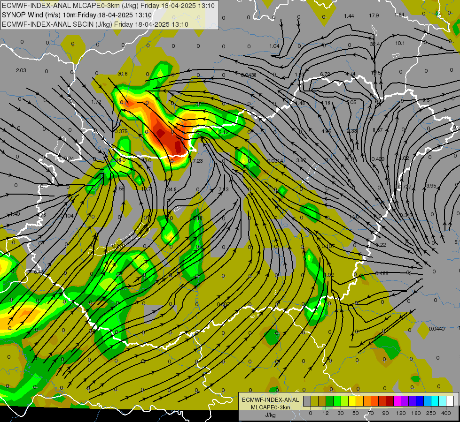Click the map value 8.22
This screenshot has height=422, width=460.
[381, 245]
